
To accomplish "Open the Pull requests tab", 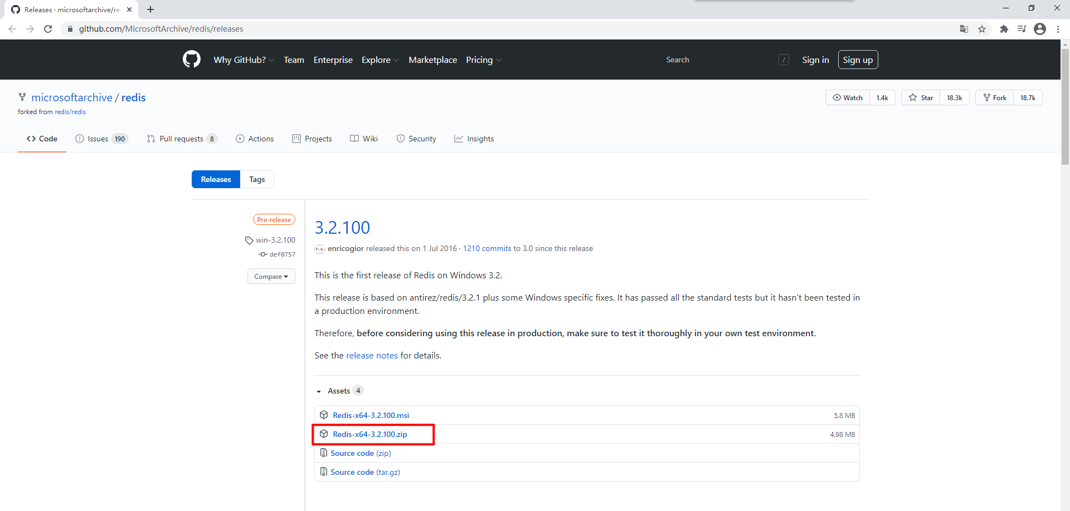I will click(x=182, y=139).
